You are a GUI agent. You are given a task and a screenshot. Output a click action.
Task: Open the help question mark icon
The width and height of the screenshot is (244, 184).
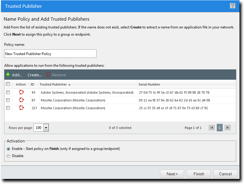[x=233, y=6]
